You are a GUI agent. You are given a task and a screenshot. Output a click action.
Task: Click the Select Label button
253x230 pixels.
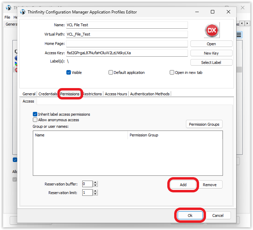pos(211,63)
